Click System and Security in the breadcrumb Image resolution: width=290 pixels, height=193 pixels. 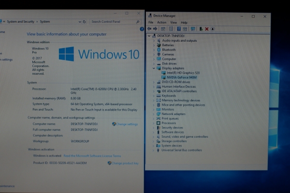tap(20, 22)
